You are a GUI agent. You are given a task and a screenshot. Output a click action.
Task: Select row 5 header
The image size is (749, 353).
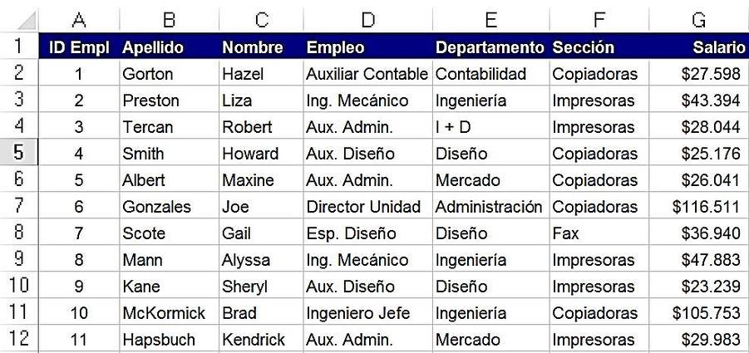point(18,152)
